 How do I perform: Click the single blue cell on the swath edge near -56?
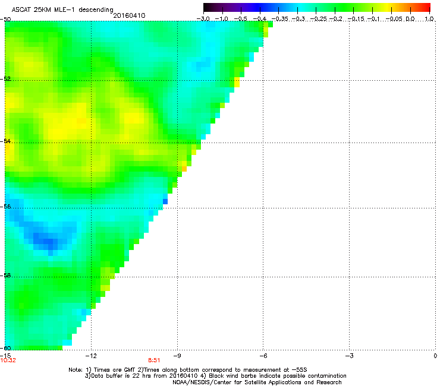click(165, 201)
